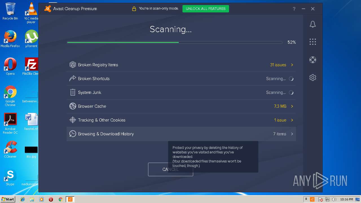
Task: Open the apps grid in the sidebar
Action: [312, 42]
